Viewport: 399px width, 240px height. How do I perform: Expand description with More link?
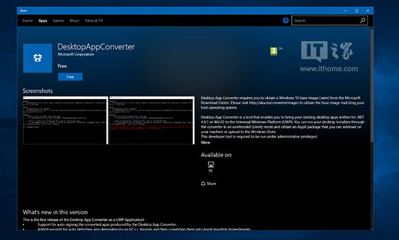[205, 142]
